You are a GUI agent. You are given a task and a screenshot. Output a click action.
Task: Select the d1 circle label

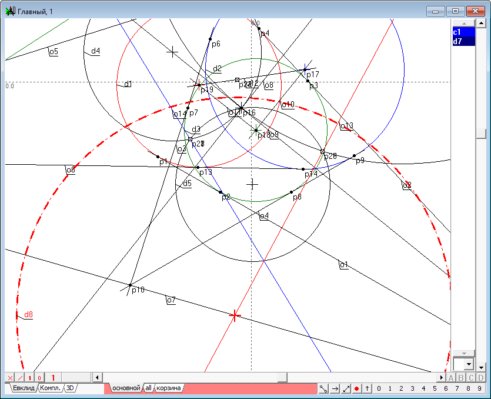[128, 84]
